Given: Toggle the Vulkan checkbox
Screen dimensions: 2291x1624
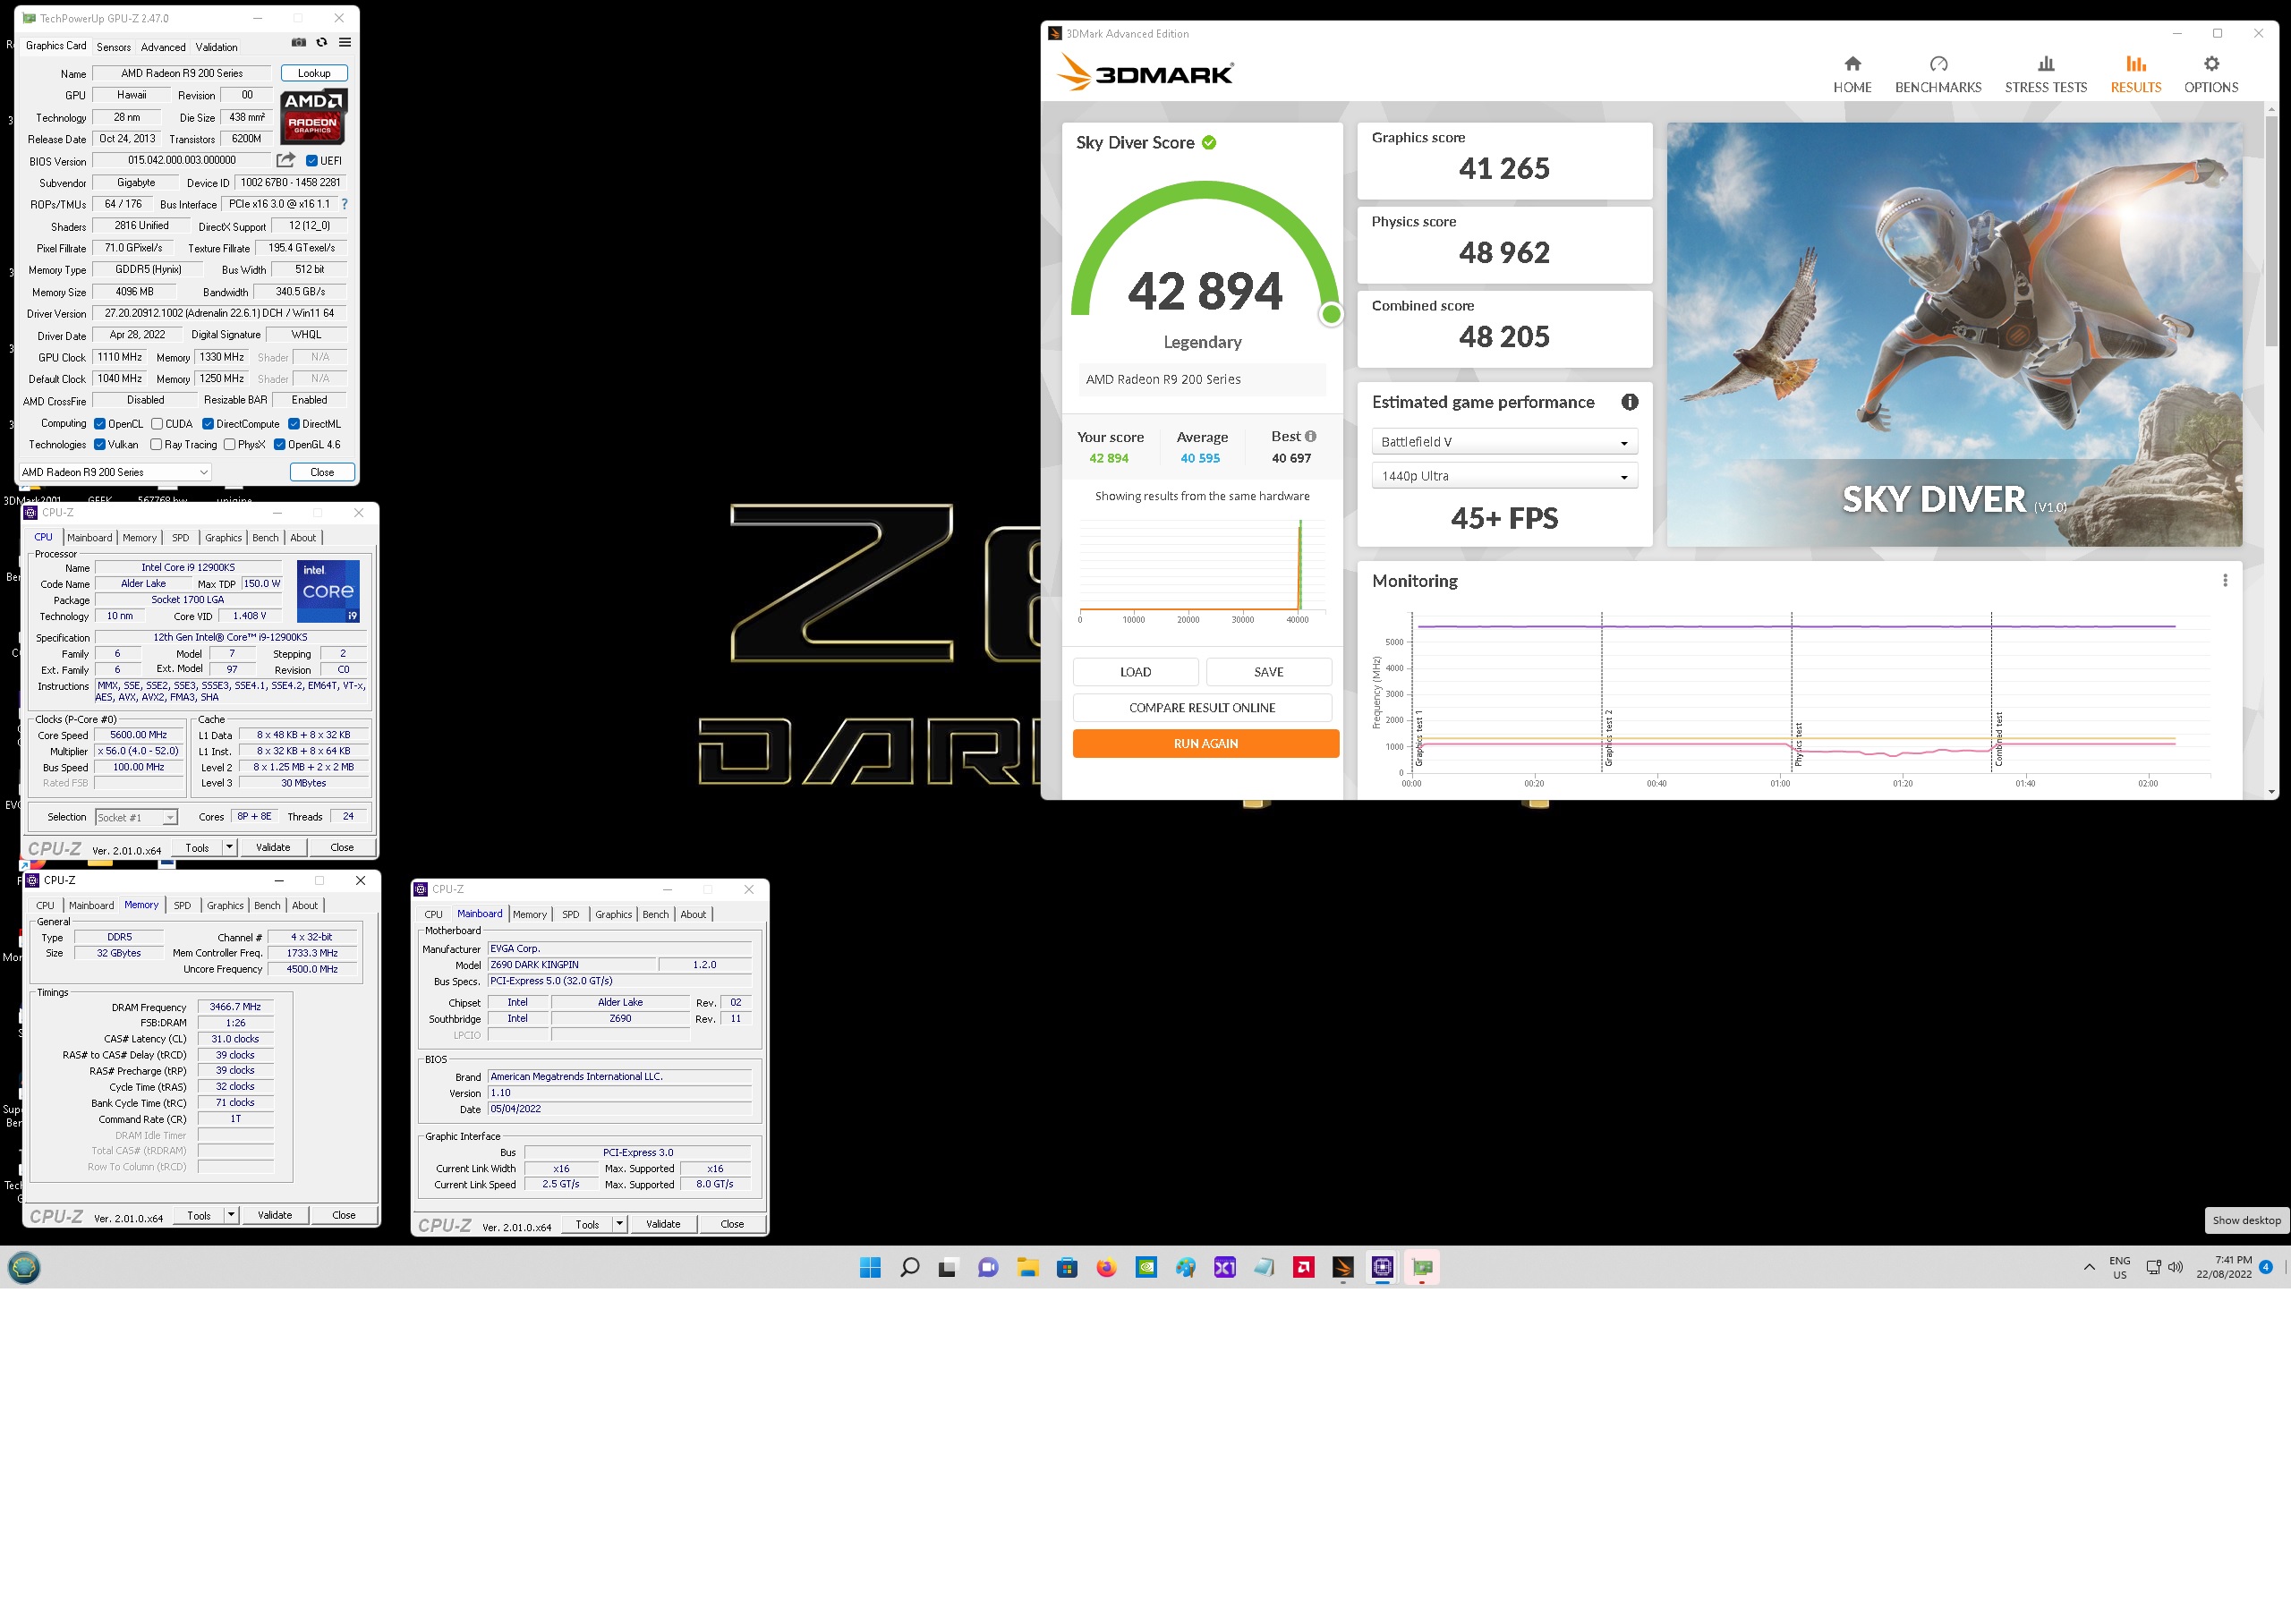Looking at the screenshot, I should 100,445.
